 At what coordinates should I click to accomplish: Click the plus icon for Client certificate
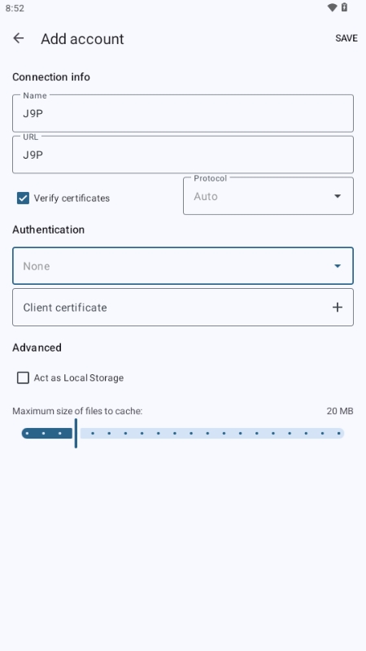click(x=338, y=308)
